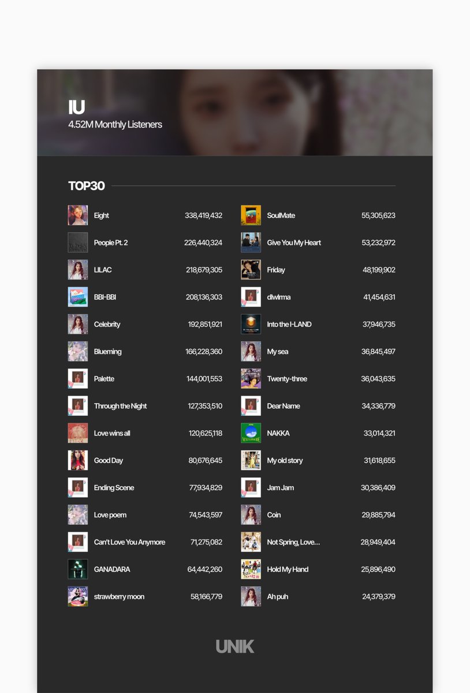Click the song title Eight
470x693 pixels.
coord(102,215)
